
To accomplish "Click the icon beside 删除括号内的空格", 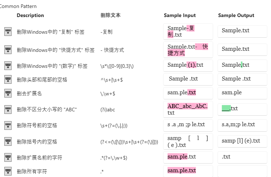I will pyautogui.click(x=8, y=141).
